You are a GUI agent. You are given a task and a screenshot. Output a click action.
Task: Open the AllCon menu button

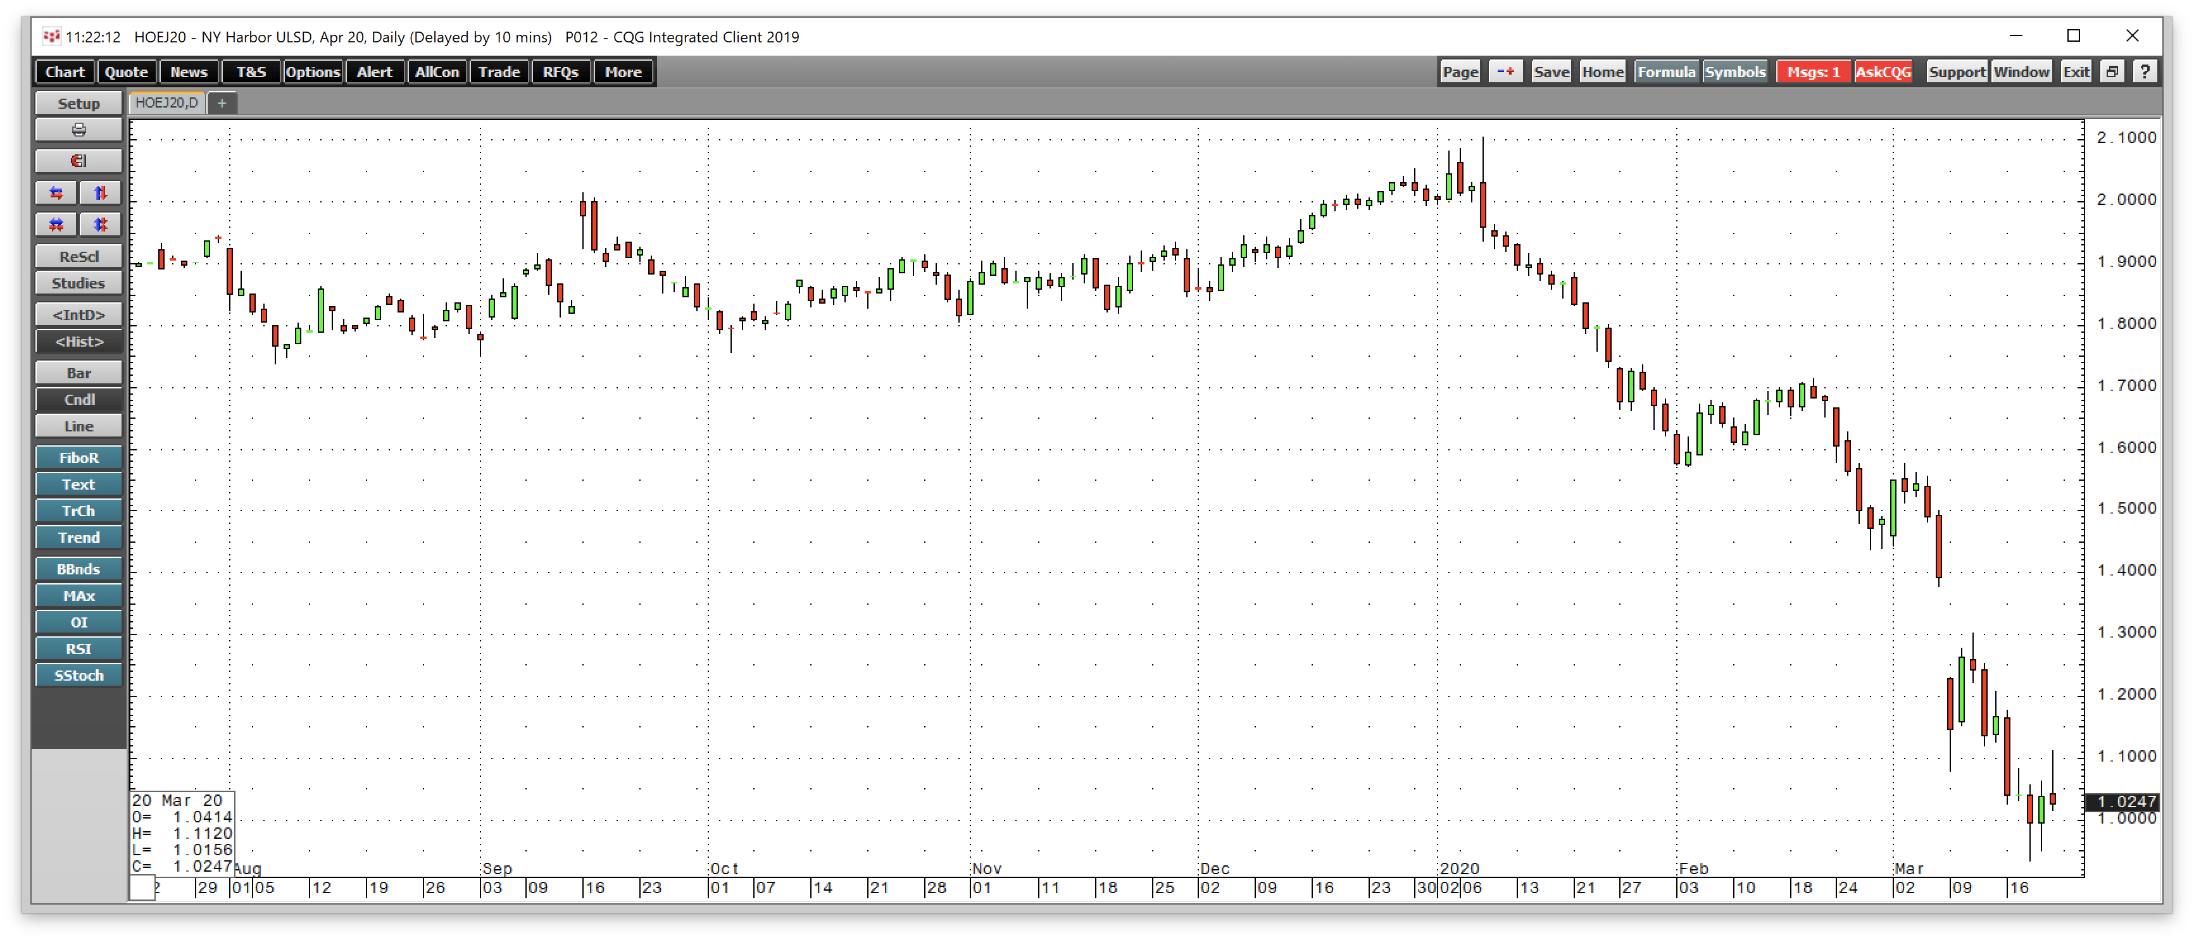(437, 71)
